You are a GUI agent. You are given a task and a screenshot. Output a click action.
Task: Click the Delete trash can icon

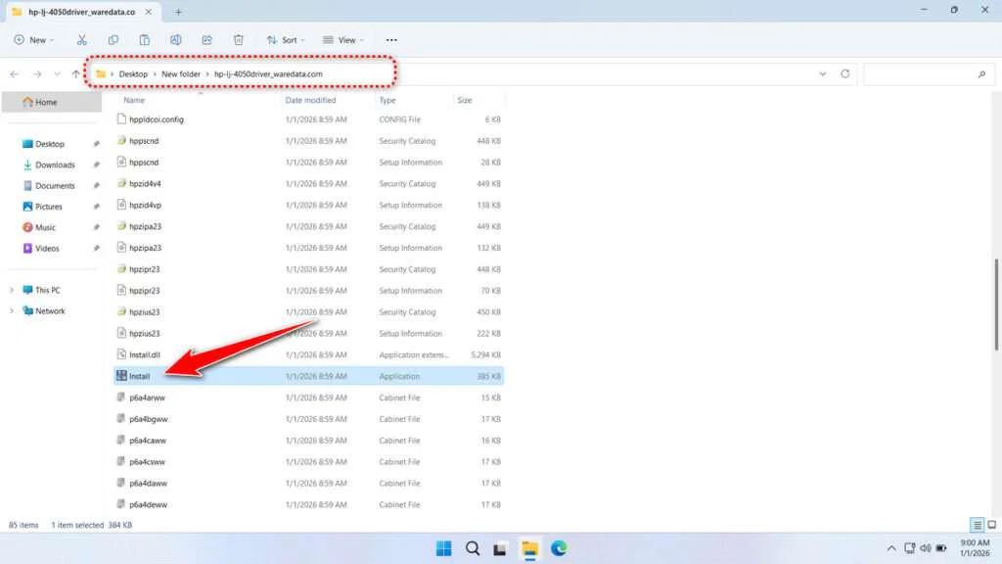239,40
